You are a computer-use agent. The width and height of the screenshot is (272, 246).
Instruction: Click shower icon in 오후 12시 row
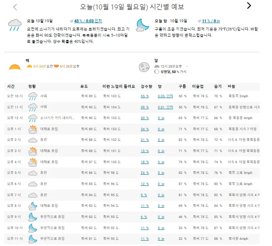click(33, 118)
